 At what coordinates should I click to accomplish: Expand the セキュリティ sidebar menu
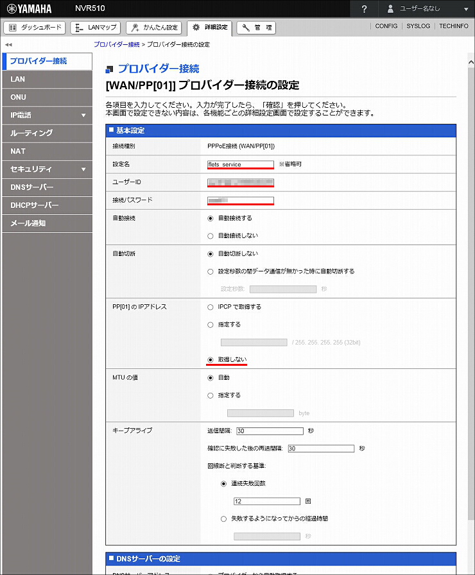(47, 169)
